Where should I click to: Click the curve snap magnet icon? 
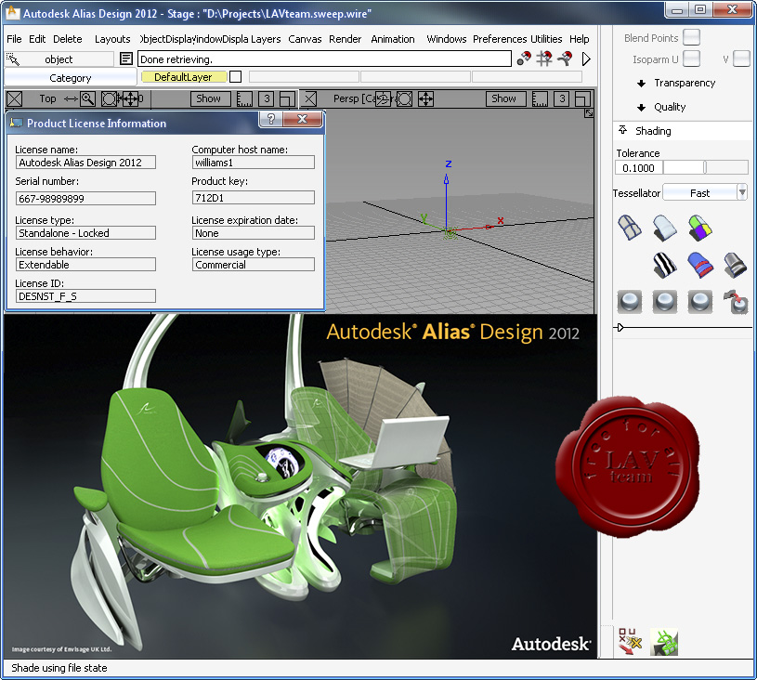pos(565,59)
